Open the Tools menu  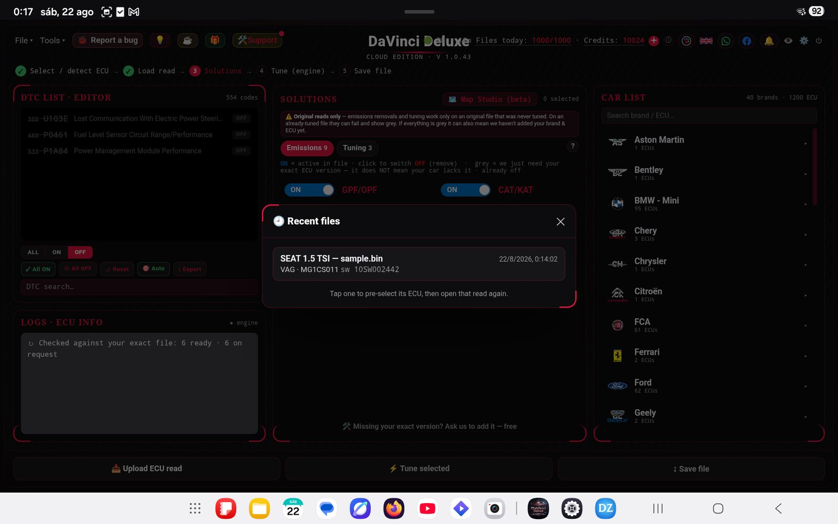(x=52, y=40)
